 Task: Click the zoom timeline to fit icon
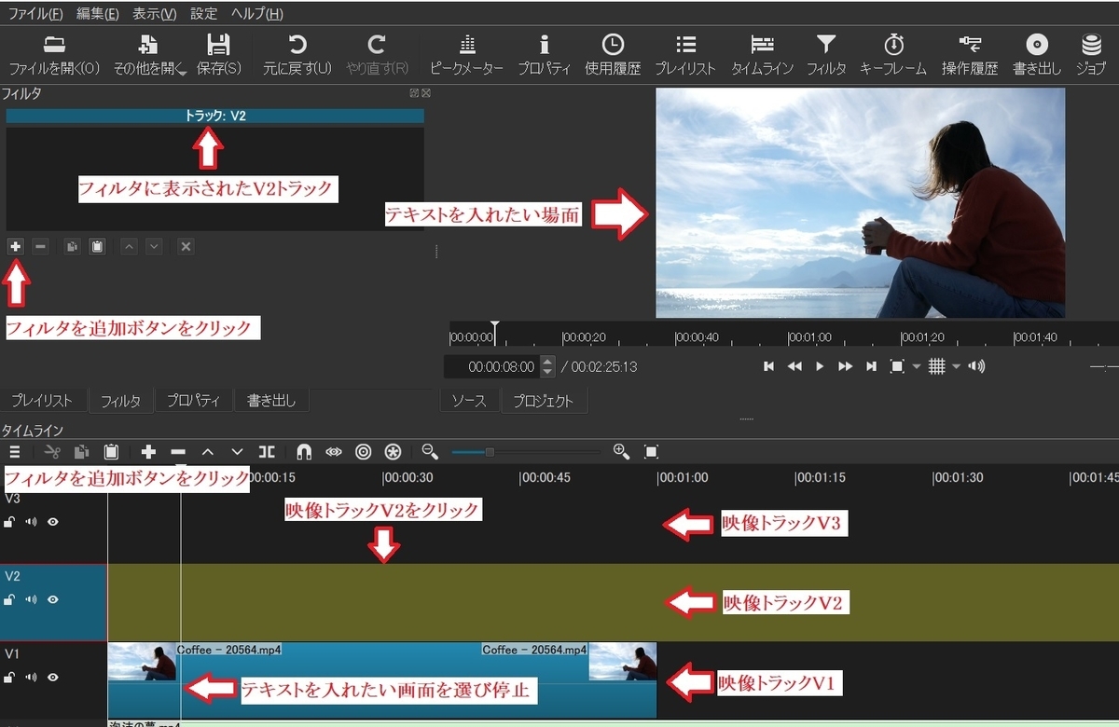[651, 452]
